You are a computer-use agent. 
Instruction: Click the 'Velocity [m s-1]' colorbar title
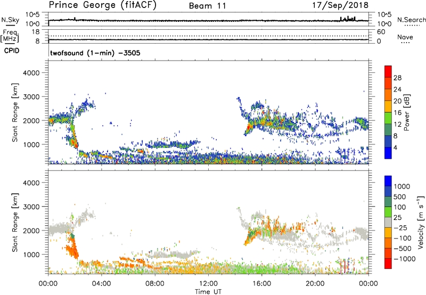pos(421,222)
